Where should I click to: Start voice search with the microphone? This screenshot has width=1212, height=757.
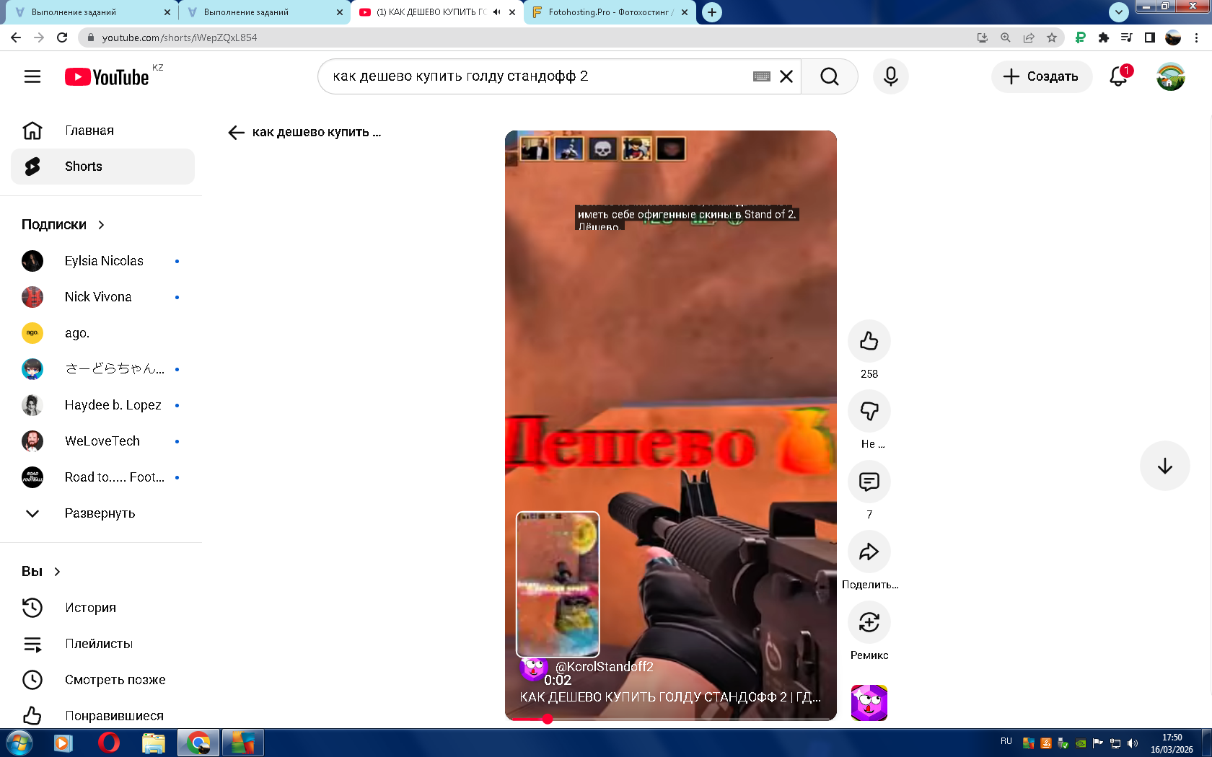891,76
